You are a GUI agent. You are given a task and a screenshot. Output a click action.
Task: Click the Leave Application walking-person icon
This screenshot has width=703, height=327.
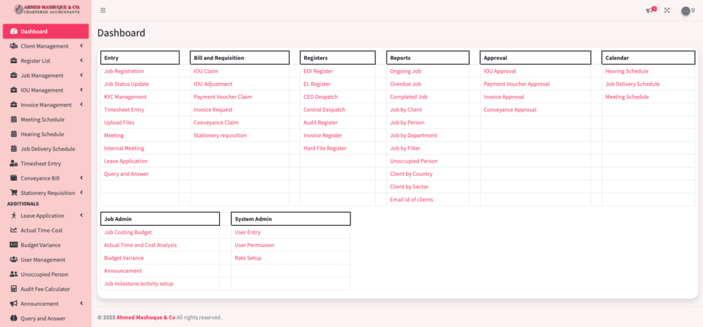point(13,216)
